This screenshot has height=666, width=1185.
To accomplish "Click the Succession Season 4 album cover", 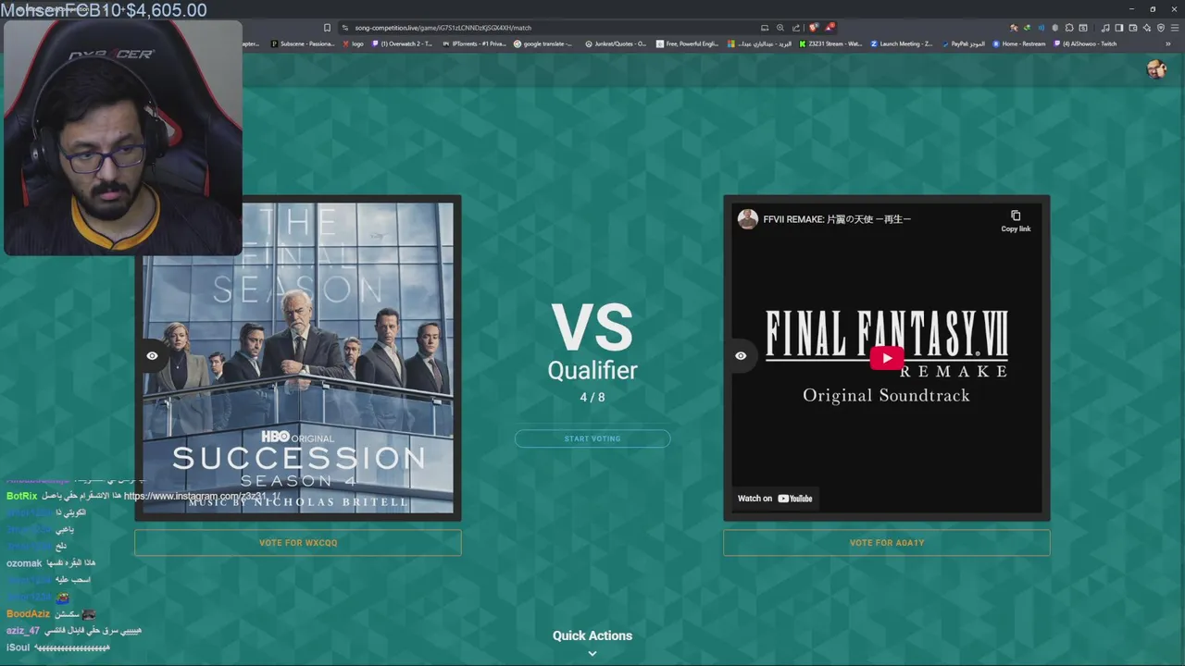I will pos(298,358).
